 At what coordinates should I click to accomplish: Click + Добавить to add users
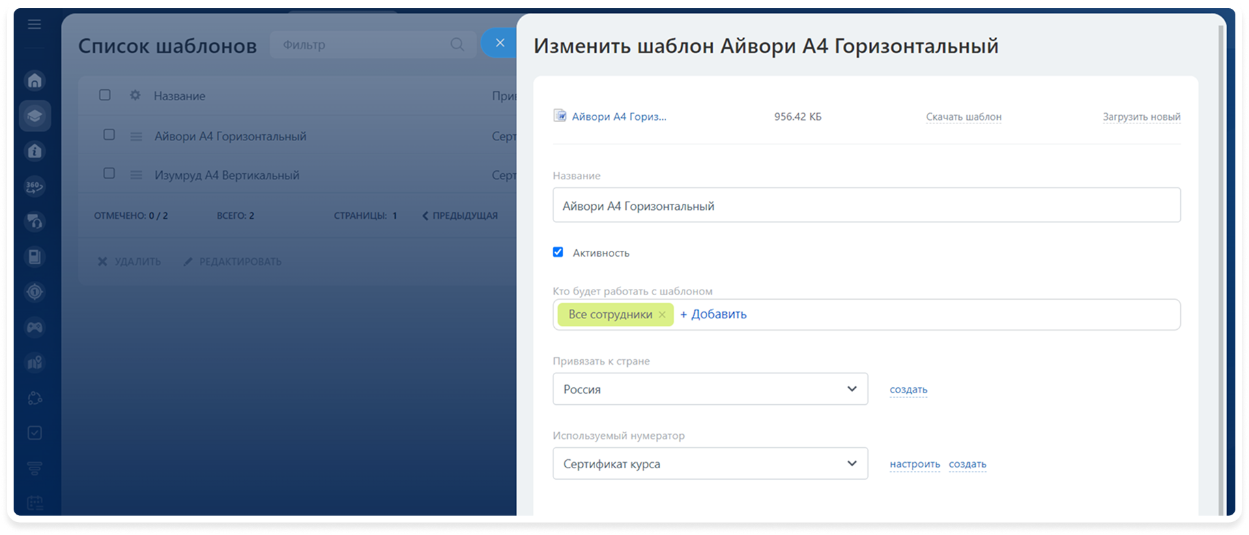tap(713, 314)
